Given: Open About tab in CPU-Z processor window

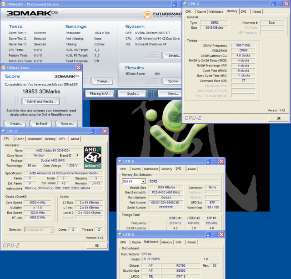Looking at the screenshot, I should coord(75,139).
